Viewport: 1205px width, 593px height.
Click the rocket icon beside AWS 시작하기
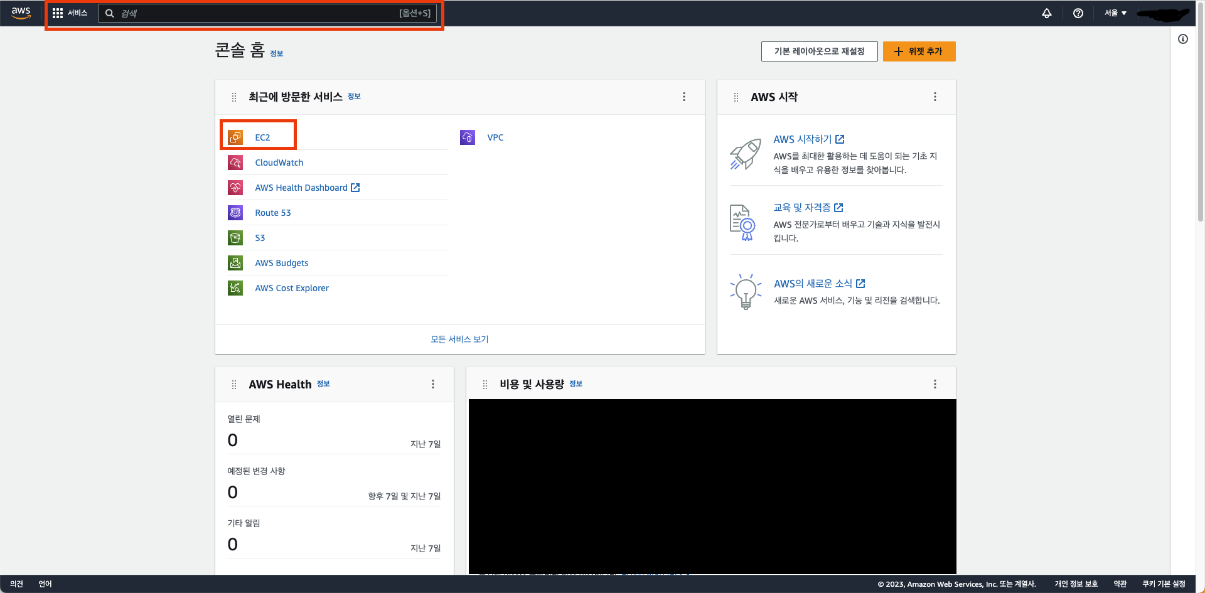pyautogui.click(x=745, y=154)
